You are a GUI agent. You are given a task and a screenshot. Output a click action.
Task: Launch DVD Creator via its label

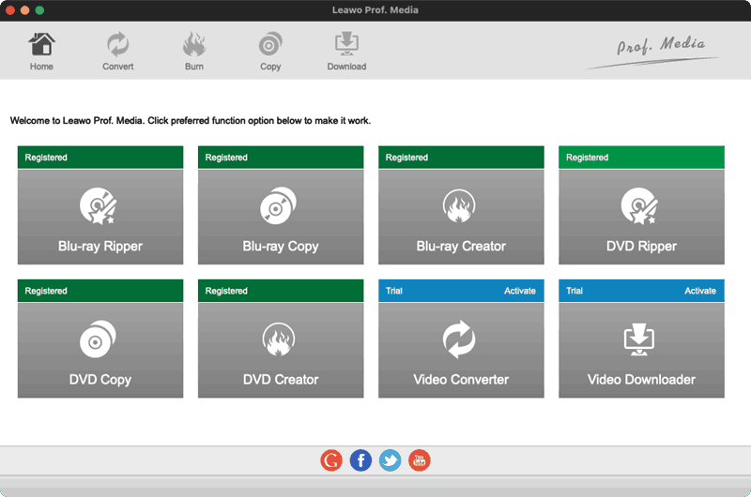[281, 380]
